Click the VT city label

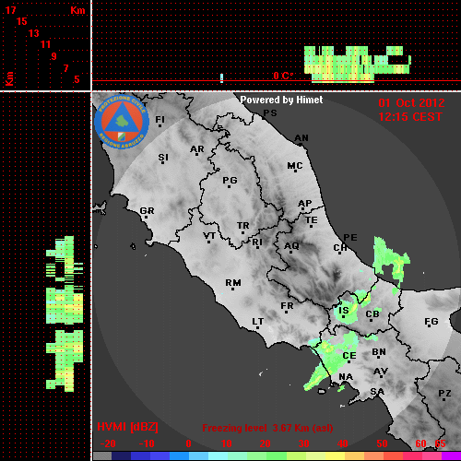pyautogui.click(x=209, y=236)
